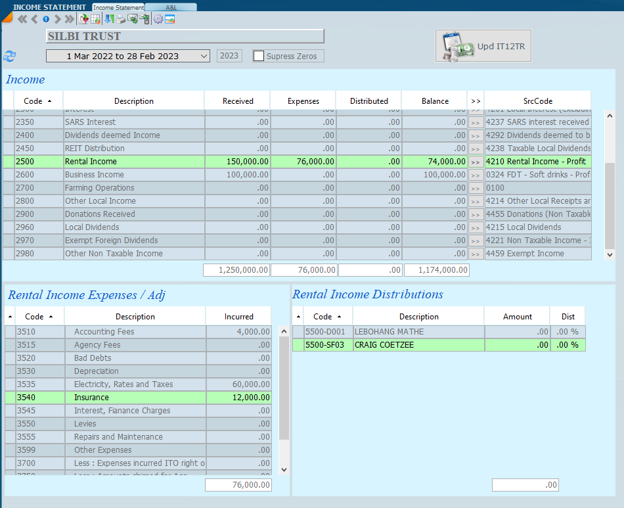Switch to the A&L tab
624x508 pixels.
point(171,7)
